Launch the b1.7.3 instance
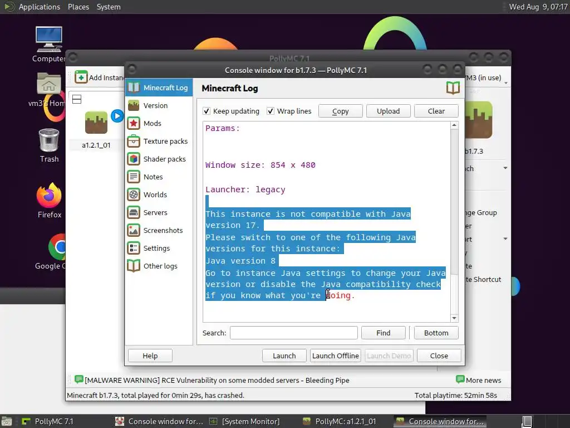This screenshot has width=570, height=428. tap(284, 356)
